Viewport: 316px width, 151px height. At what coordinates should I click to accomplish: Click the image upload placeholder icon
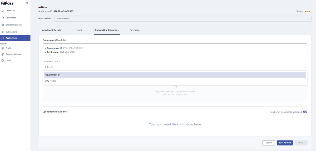pos(175,87)
